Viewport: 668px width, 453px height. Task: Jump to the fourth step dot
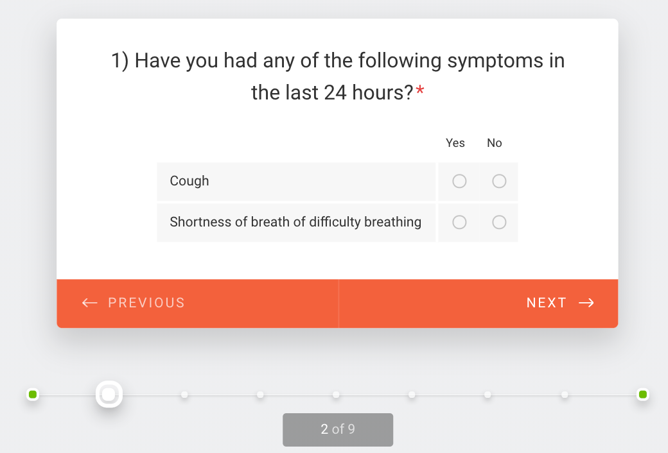point(260,394)
